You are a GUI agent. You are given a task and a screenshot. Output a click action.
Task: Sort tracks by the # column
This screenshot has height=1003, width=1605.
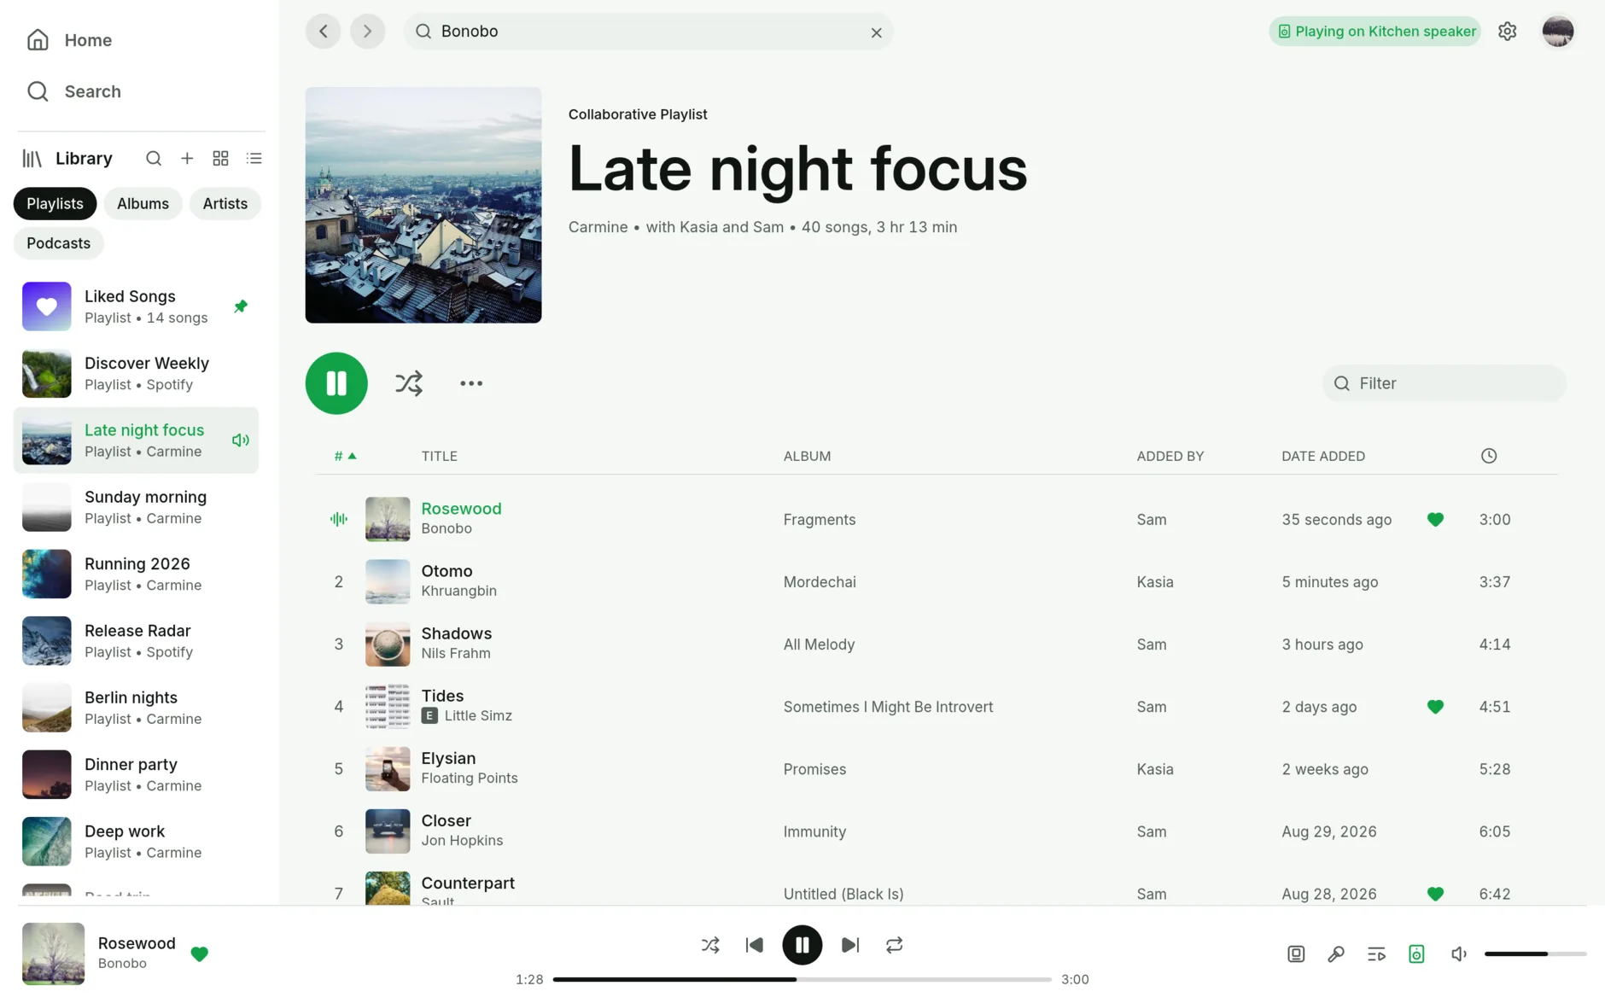click(x=345, y=456)
